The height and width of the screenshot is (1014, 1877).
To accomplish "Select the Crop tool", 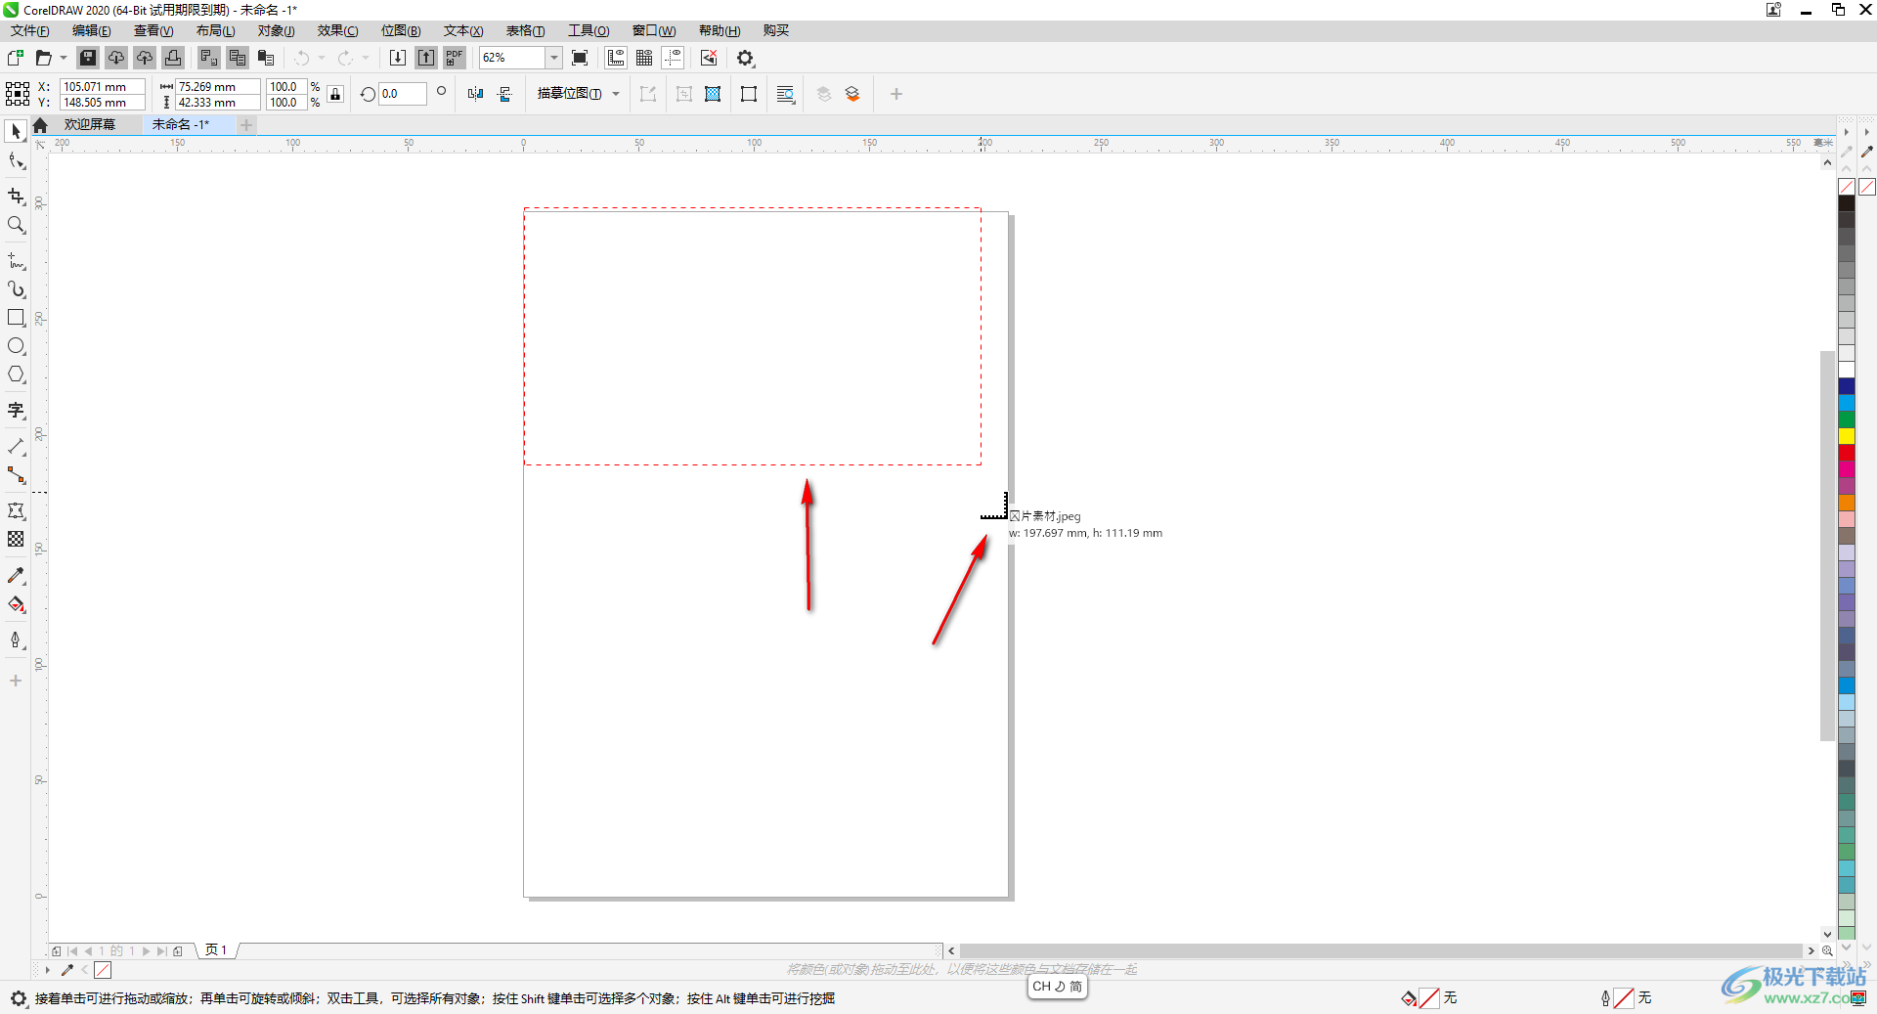I will [16, 197].
